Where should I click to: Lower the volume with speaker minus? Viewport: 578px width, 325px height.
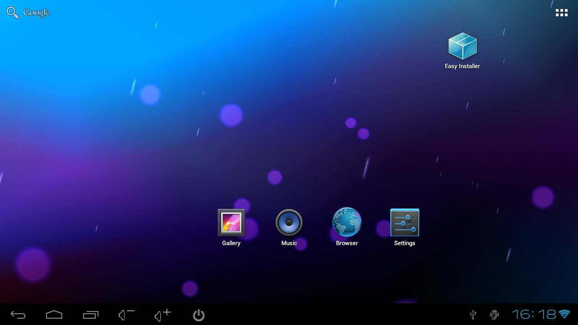click(x=126, y=315)
